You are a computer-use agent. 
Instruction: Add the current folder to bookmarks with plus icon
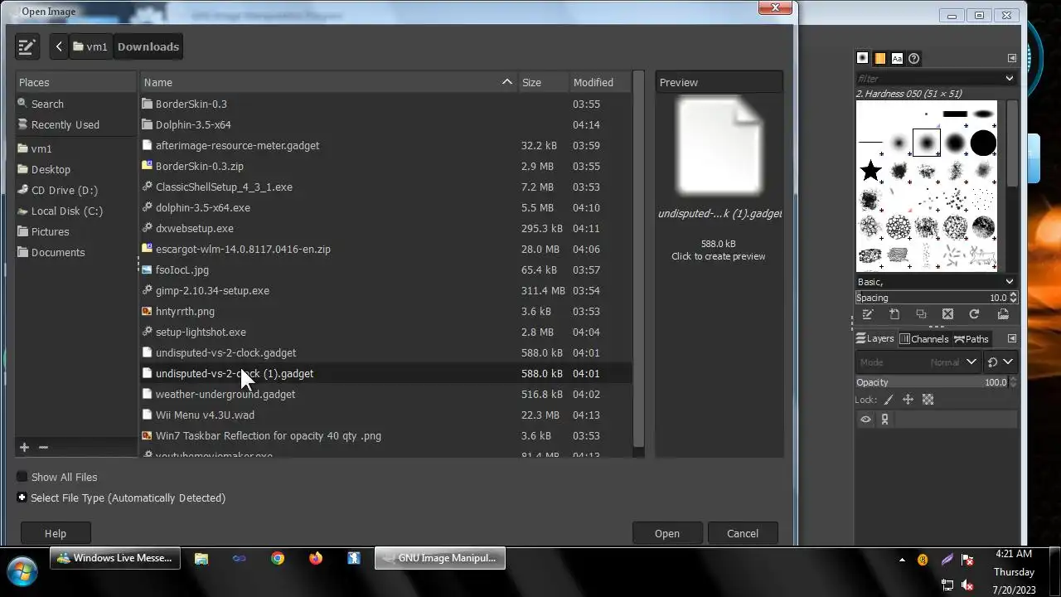(24, 447)
